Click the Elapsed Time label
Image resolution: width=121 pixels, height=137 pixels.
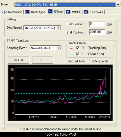(76, 61)
